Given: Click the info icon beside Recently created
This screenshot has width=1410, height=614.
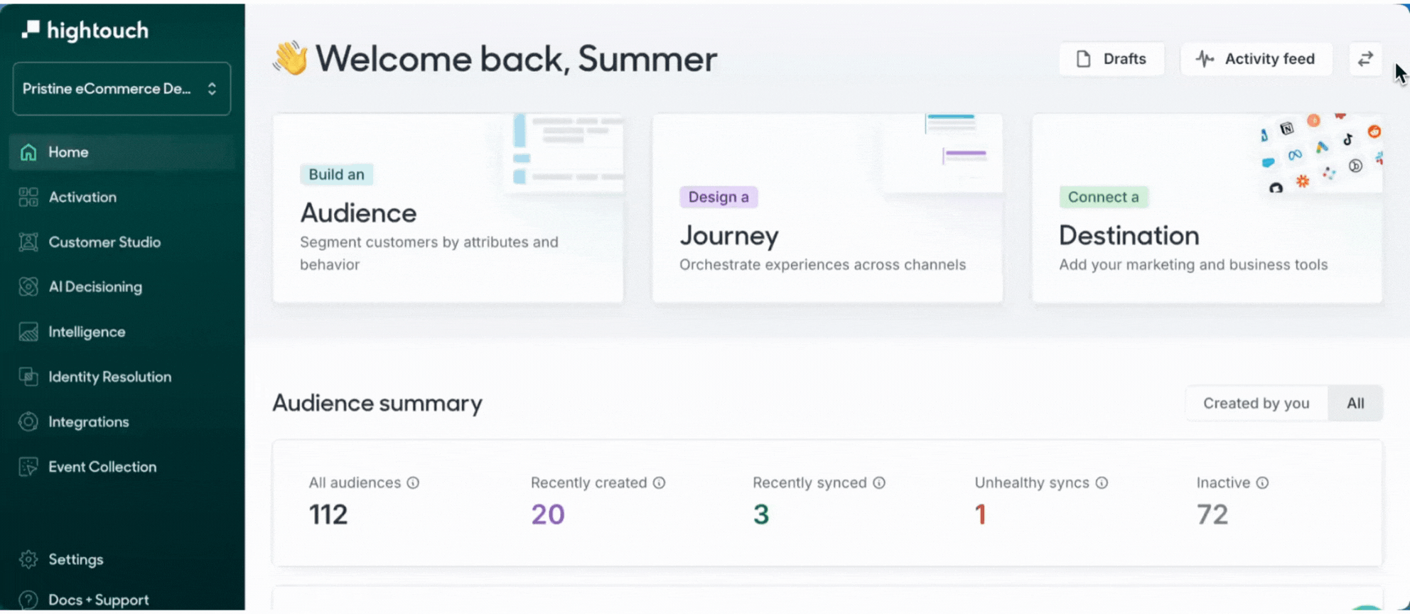Looking at the screenshot, I should tap(659, 483).
